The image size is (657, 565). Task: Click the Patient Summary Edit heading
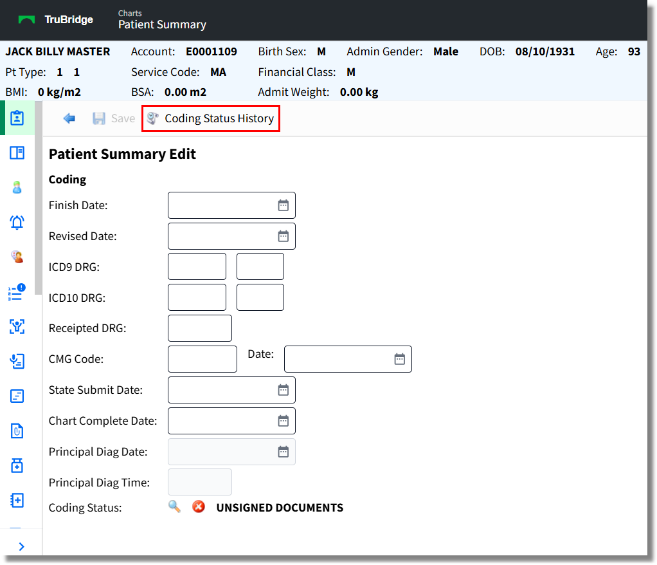point(122,154)
